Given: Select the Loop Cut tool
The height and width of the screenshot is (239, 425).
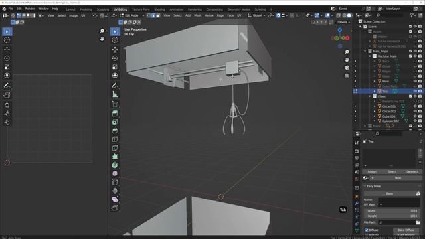Looking at the screenshot, I should [115, 139].
